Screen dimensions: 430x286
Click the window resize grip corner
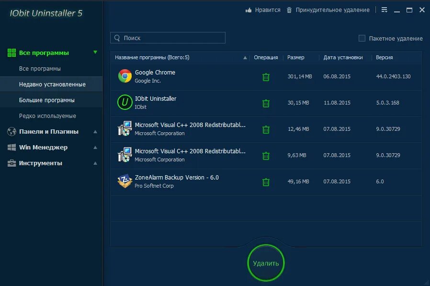[x=427, y=282]
